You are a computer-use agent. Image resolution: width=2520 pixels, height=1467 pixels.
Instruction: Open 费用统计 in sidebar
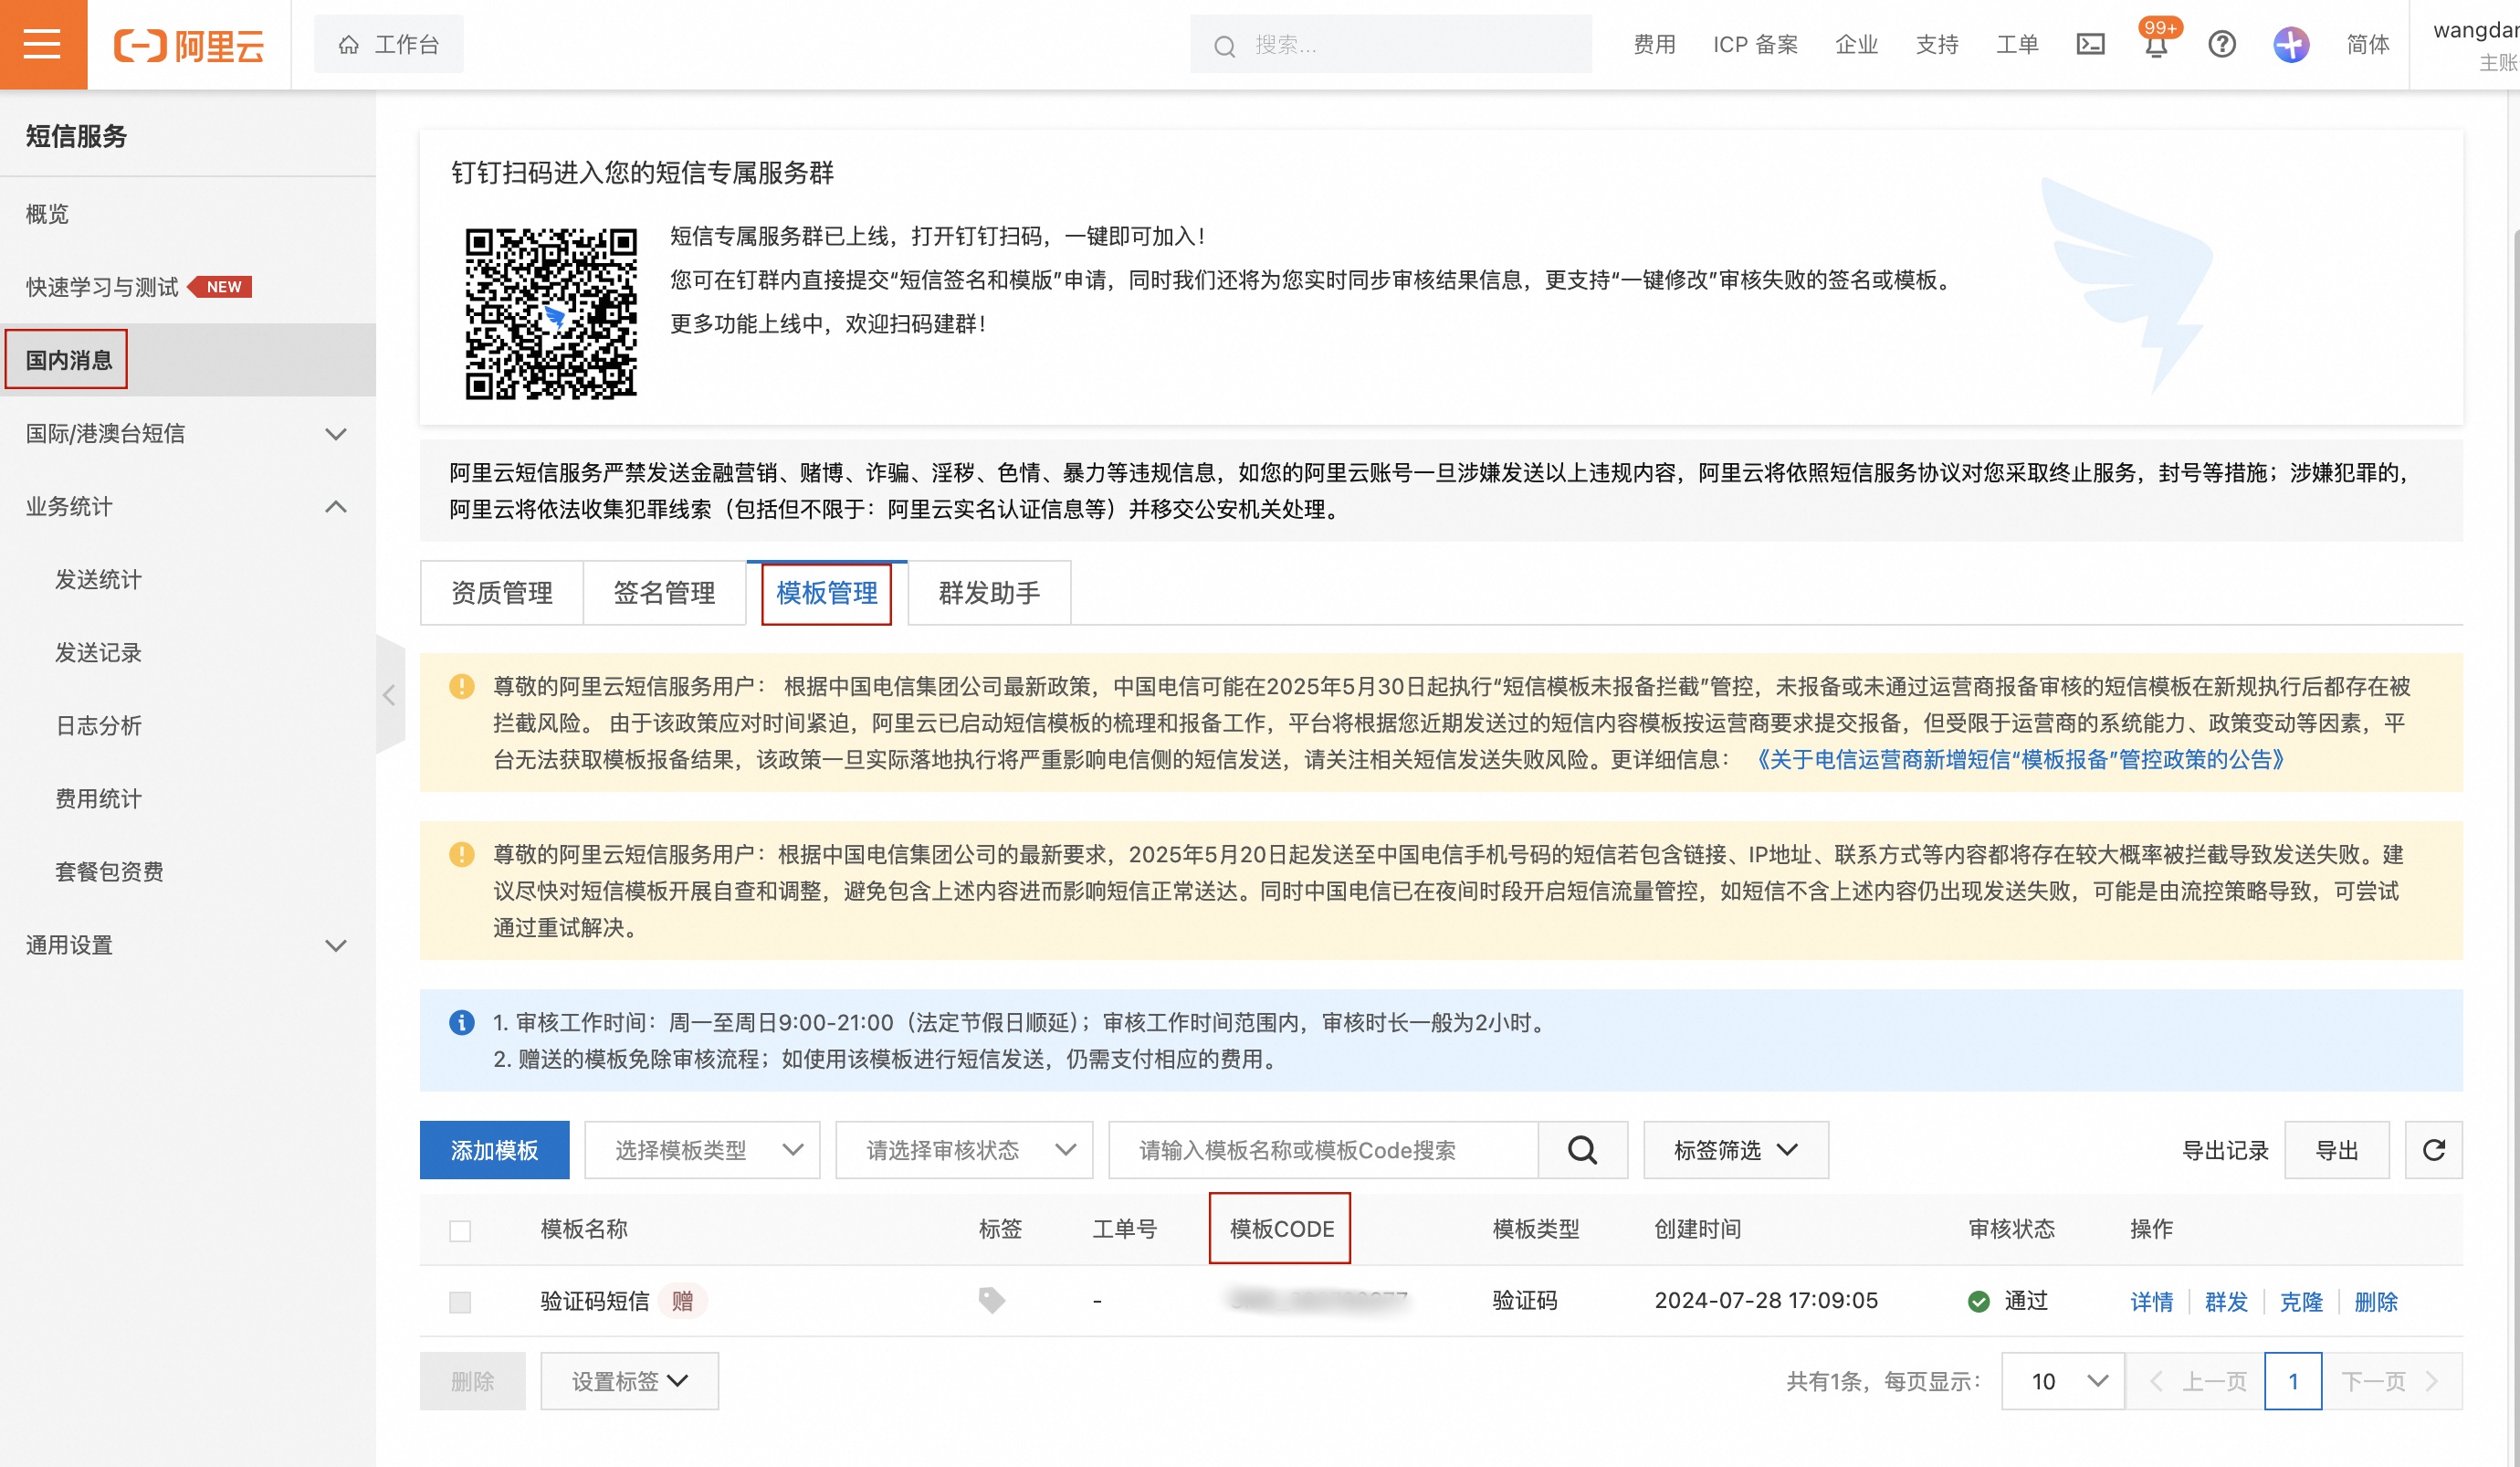click(x=188, y=798)
